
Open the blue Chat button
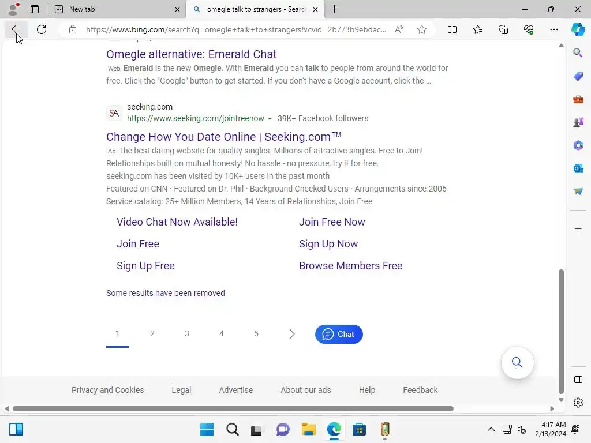339,334
